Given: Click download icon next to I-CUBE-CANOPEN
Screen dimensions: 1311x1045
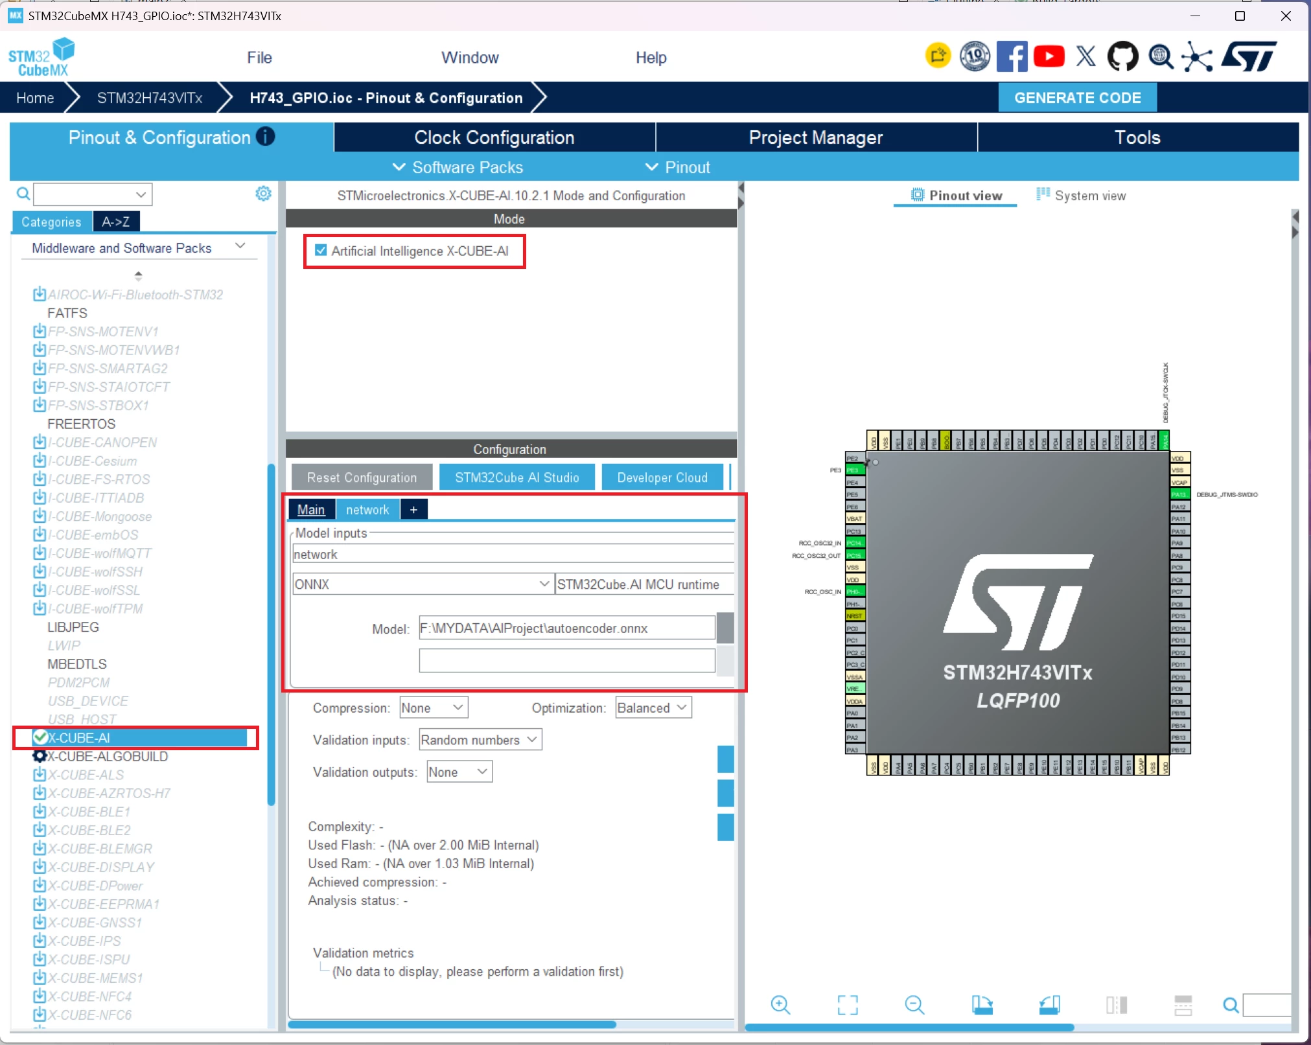Looking at the screenshot, I should 40,442.
